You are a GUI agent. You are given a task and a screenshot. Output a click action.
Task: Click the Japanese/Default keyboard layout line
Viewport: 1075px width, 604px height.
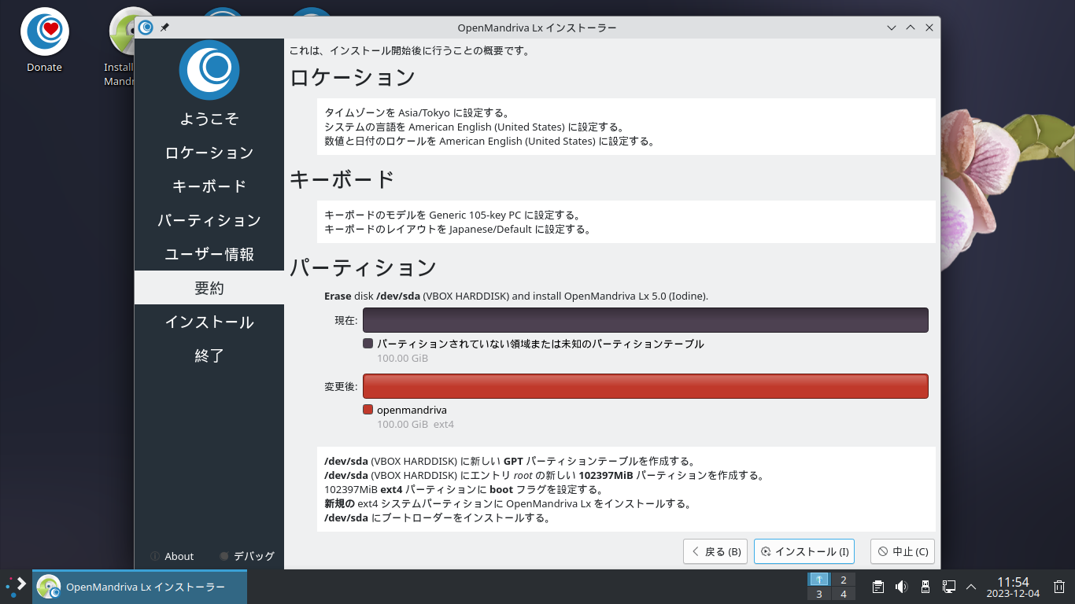click(457, 230)
